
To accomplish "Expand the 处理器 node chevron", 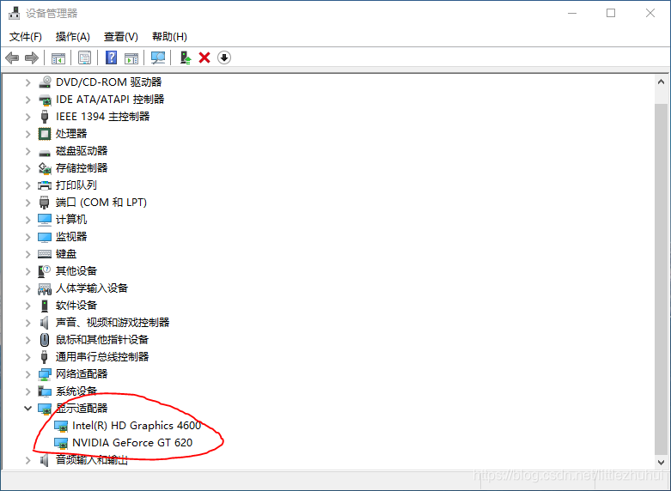I will point(27,134).
